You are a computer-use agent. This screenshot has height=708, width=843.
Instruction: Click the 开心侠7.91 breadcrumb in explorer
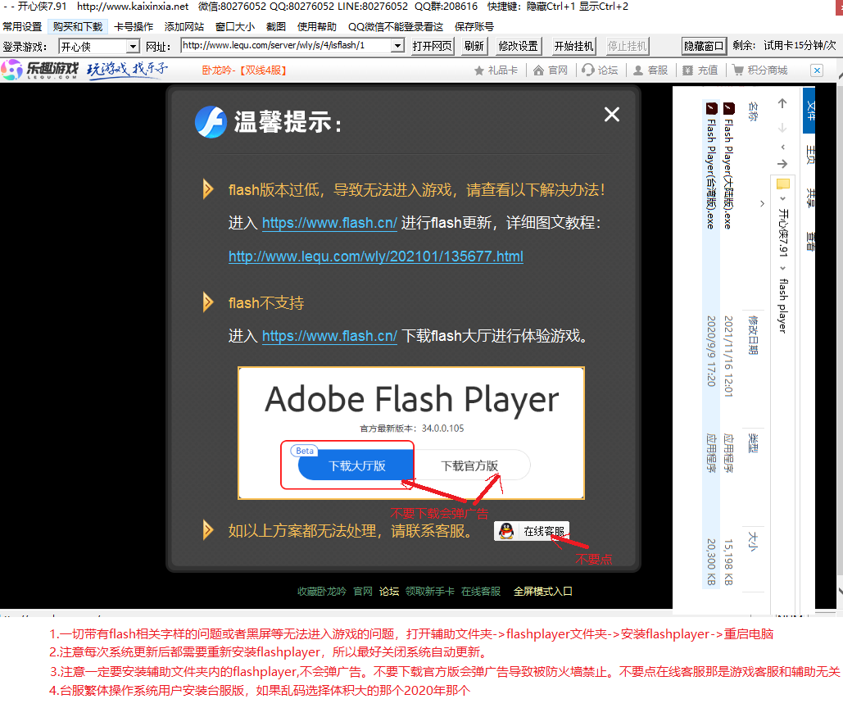pos(783,233)
